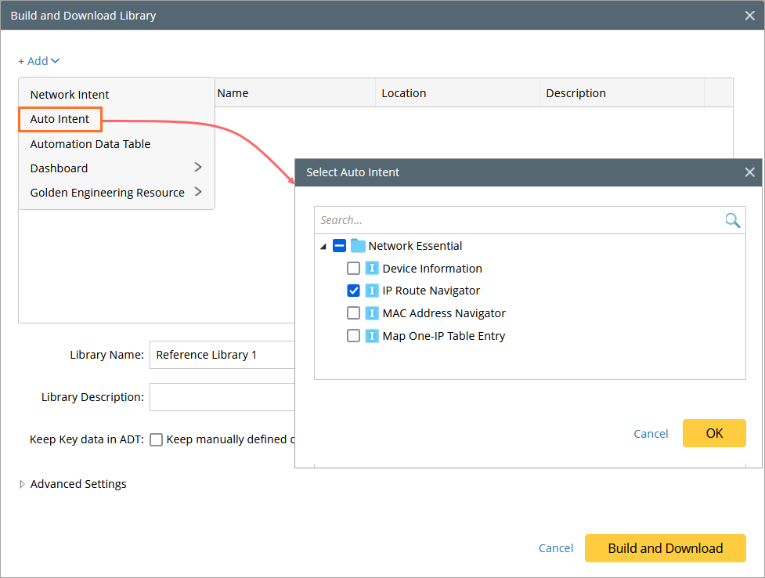Enable the MAC Address Navigator checkbox
This screenshot has width=765, height=578.
[353, 313]
